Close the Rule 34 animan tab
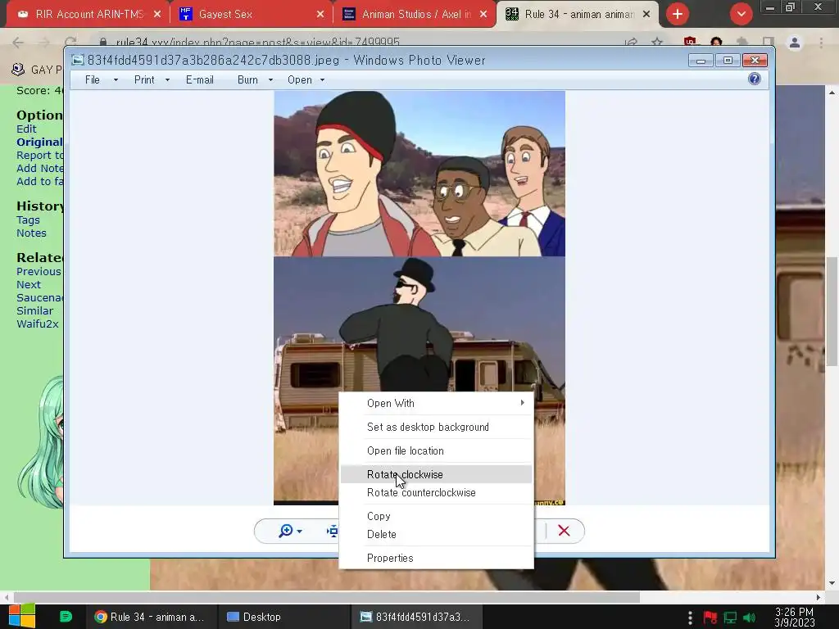Viewport: 839px width, 629px height. (x=646, y=15)
